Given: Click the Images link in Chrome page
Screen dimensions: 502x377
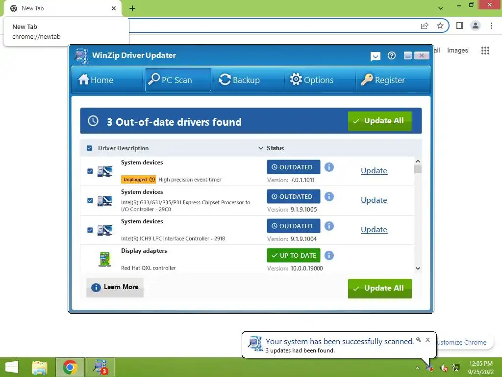Looking at the screenshot, I should pos(457,51).
